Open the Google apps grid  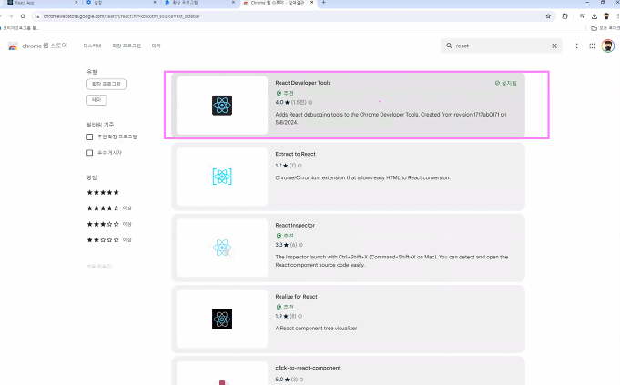point(592,46)
